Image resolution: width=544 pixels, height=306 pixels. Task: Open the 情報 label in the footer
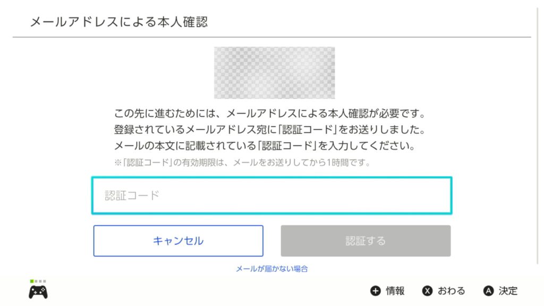(x=395, y=291)
